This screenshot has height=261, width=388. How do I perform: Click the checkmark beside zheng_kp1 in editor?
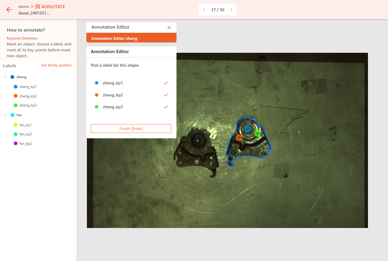[166, 83]
